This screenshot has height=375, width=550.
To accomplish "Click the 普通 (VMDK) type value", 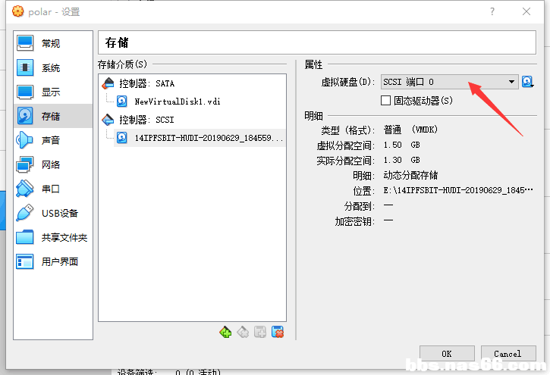I will 410,130.
